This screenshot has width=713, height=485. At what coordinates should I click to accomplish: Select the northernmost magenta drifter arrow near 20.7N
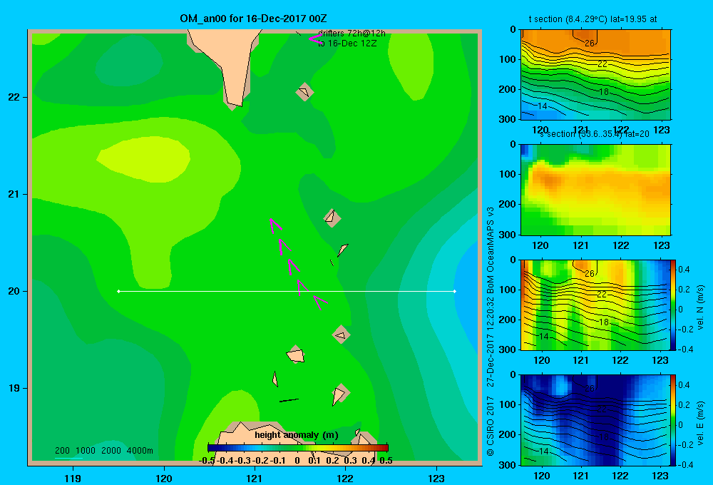click(275, 225)
